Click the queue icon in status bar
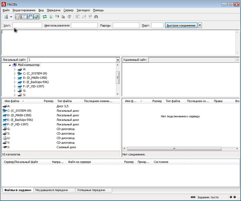Image resolution: width=241 pixels, height=201 pixels. (193, 197)
